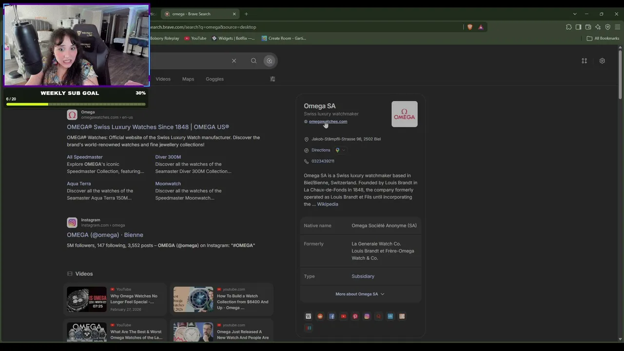The image size is (624, 351).
Task: Open the Omega Just Released A New Watch thumbnail
Action: click(x=194, y=331)
